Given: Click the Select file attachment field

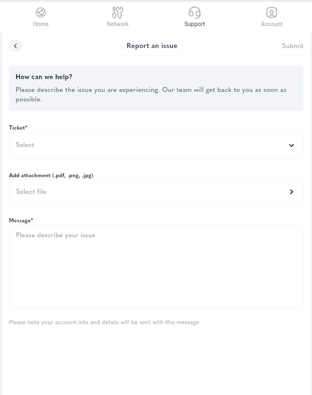Looking at the screenshot, I should tap(150, 191).
